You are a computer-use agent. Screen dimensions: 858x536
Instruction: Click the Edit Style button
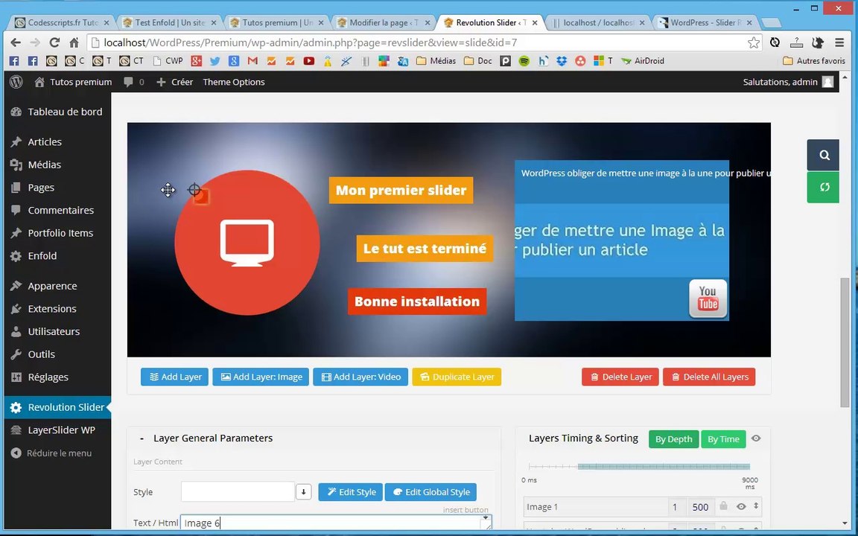coord(351,491)
